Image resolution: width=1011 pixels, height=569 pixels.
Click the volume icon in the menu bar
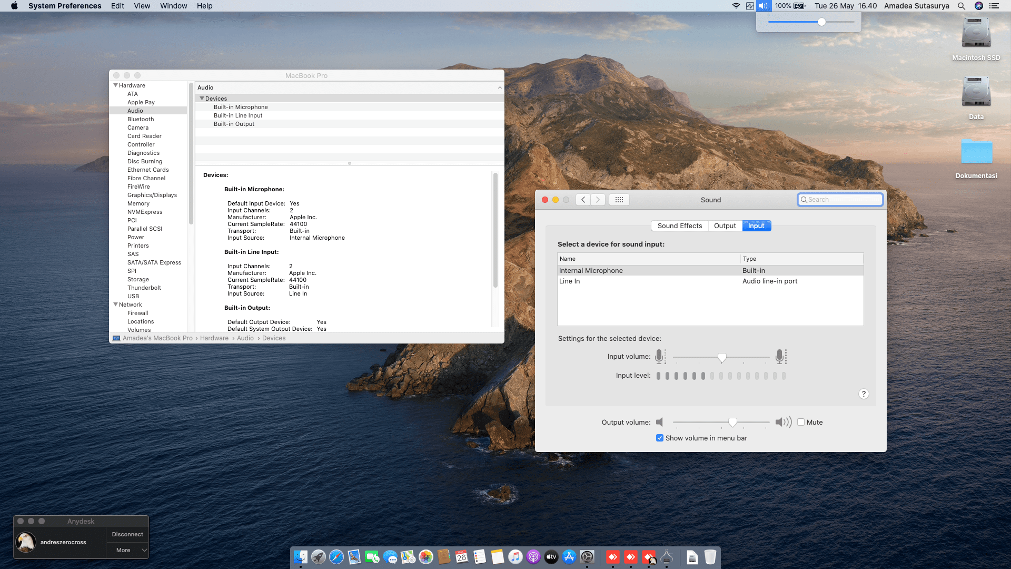pyautogui.click(x=763, y=6)
